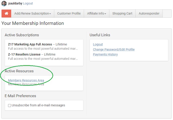This screenshot has width=173, height=120.
Task: Open the Customer Profile tab
Action: pyautogui.click(x=69, y=13)
